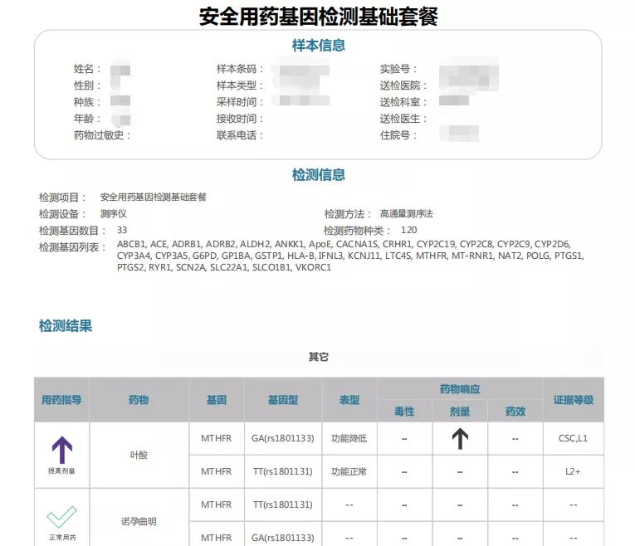Click the 毒性 sub-column header
Image resolution: width=635 pixels, height=546 pixels.
coord(404,412)
